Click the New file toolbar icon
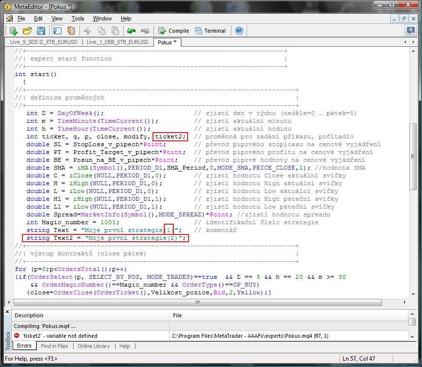The image size is (422, 367). [13, 31]
